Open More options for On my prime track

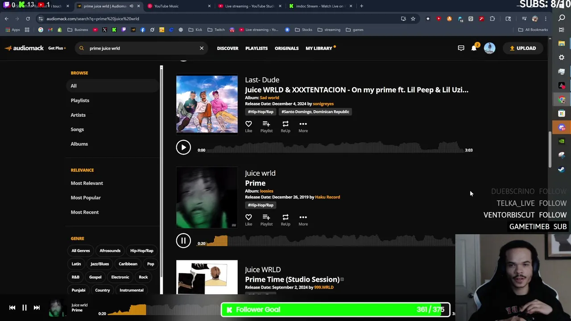pos(303,127)
